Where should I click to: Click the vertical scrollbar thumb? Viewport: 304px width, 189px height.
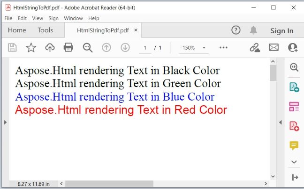point(273,73)
